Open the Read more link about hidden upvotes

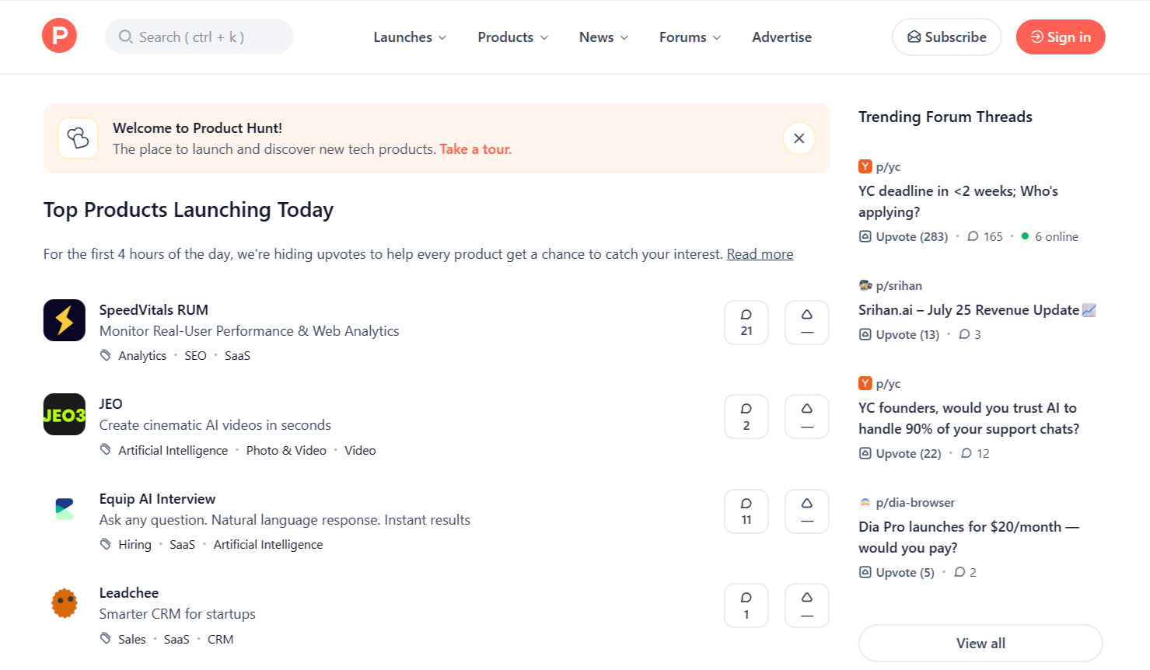[760, 254]
